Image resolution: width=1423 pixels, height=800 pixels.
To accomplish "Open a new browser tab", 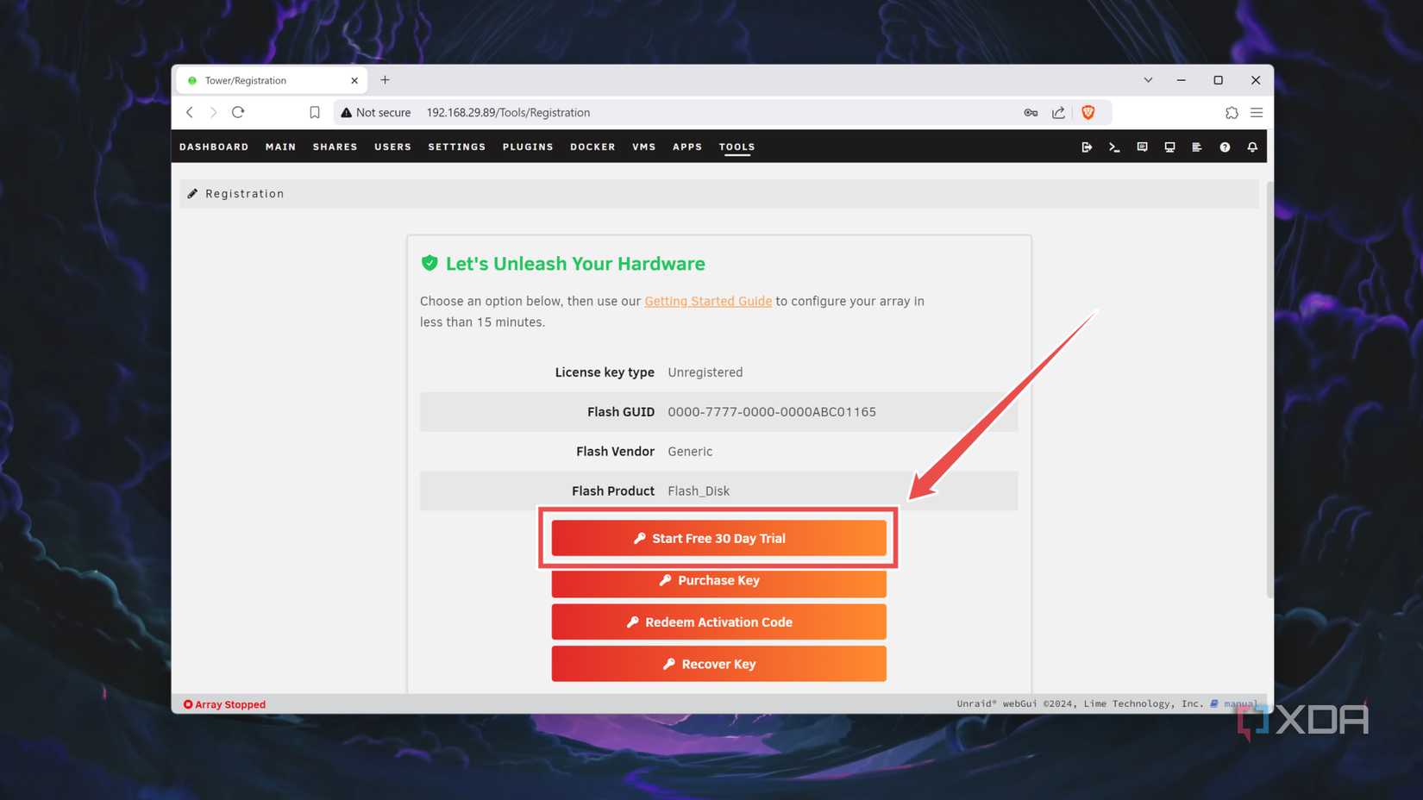I will pyautogui.click(x=386, y=80).
